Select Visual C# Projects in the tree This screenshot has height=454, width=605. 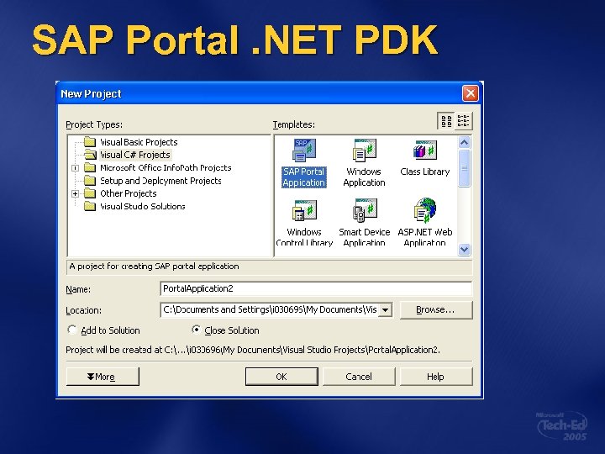[x=135, y=155]
